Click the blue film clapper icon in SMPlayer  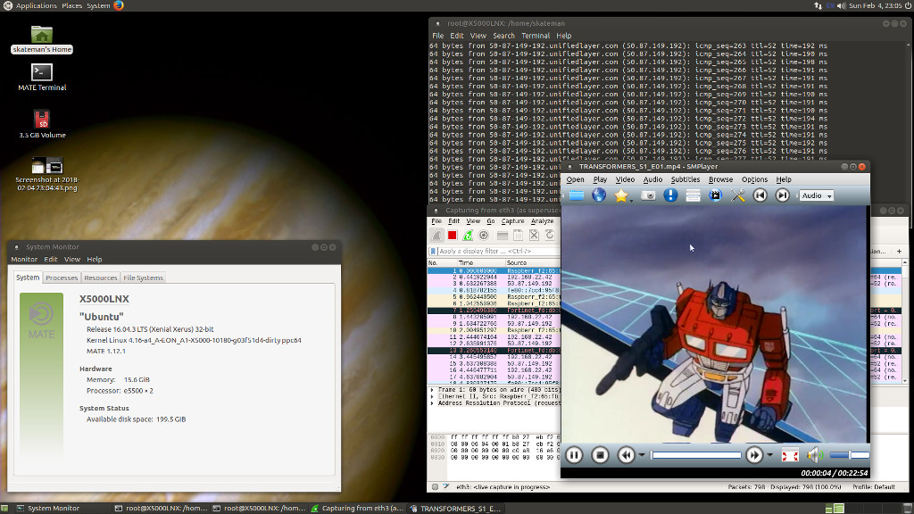point(715,195)
